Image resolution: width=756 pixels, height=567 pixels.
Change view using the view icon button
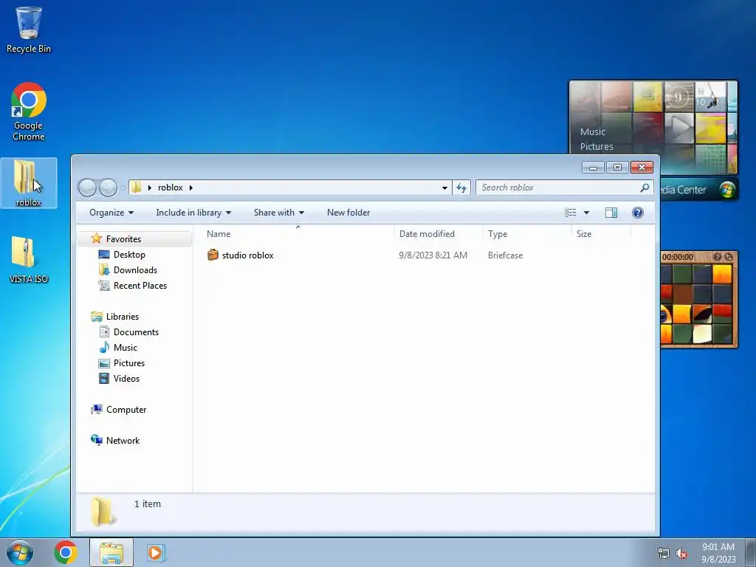pos(571,213)
